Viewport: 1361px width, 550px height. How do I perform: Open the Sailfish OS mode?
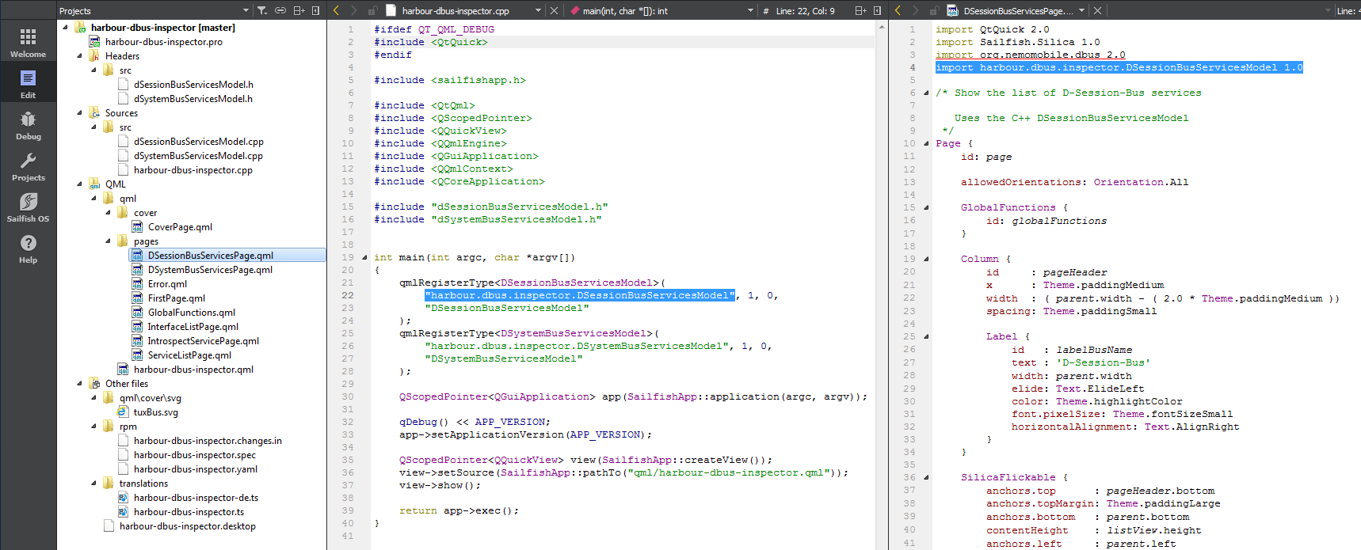pyautogui.click(x=28, y=207)
